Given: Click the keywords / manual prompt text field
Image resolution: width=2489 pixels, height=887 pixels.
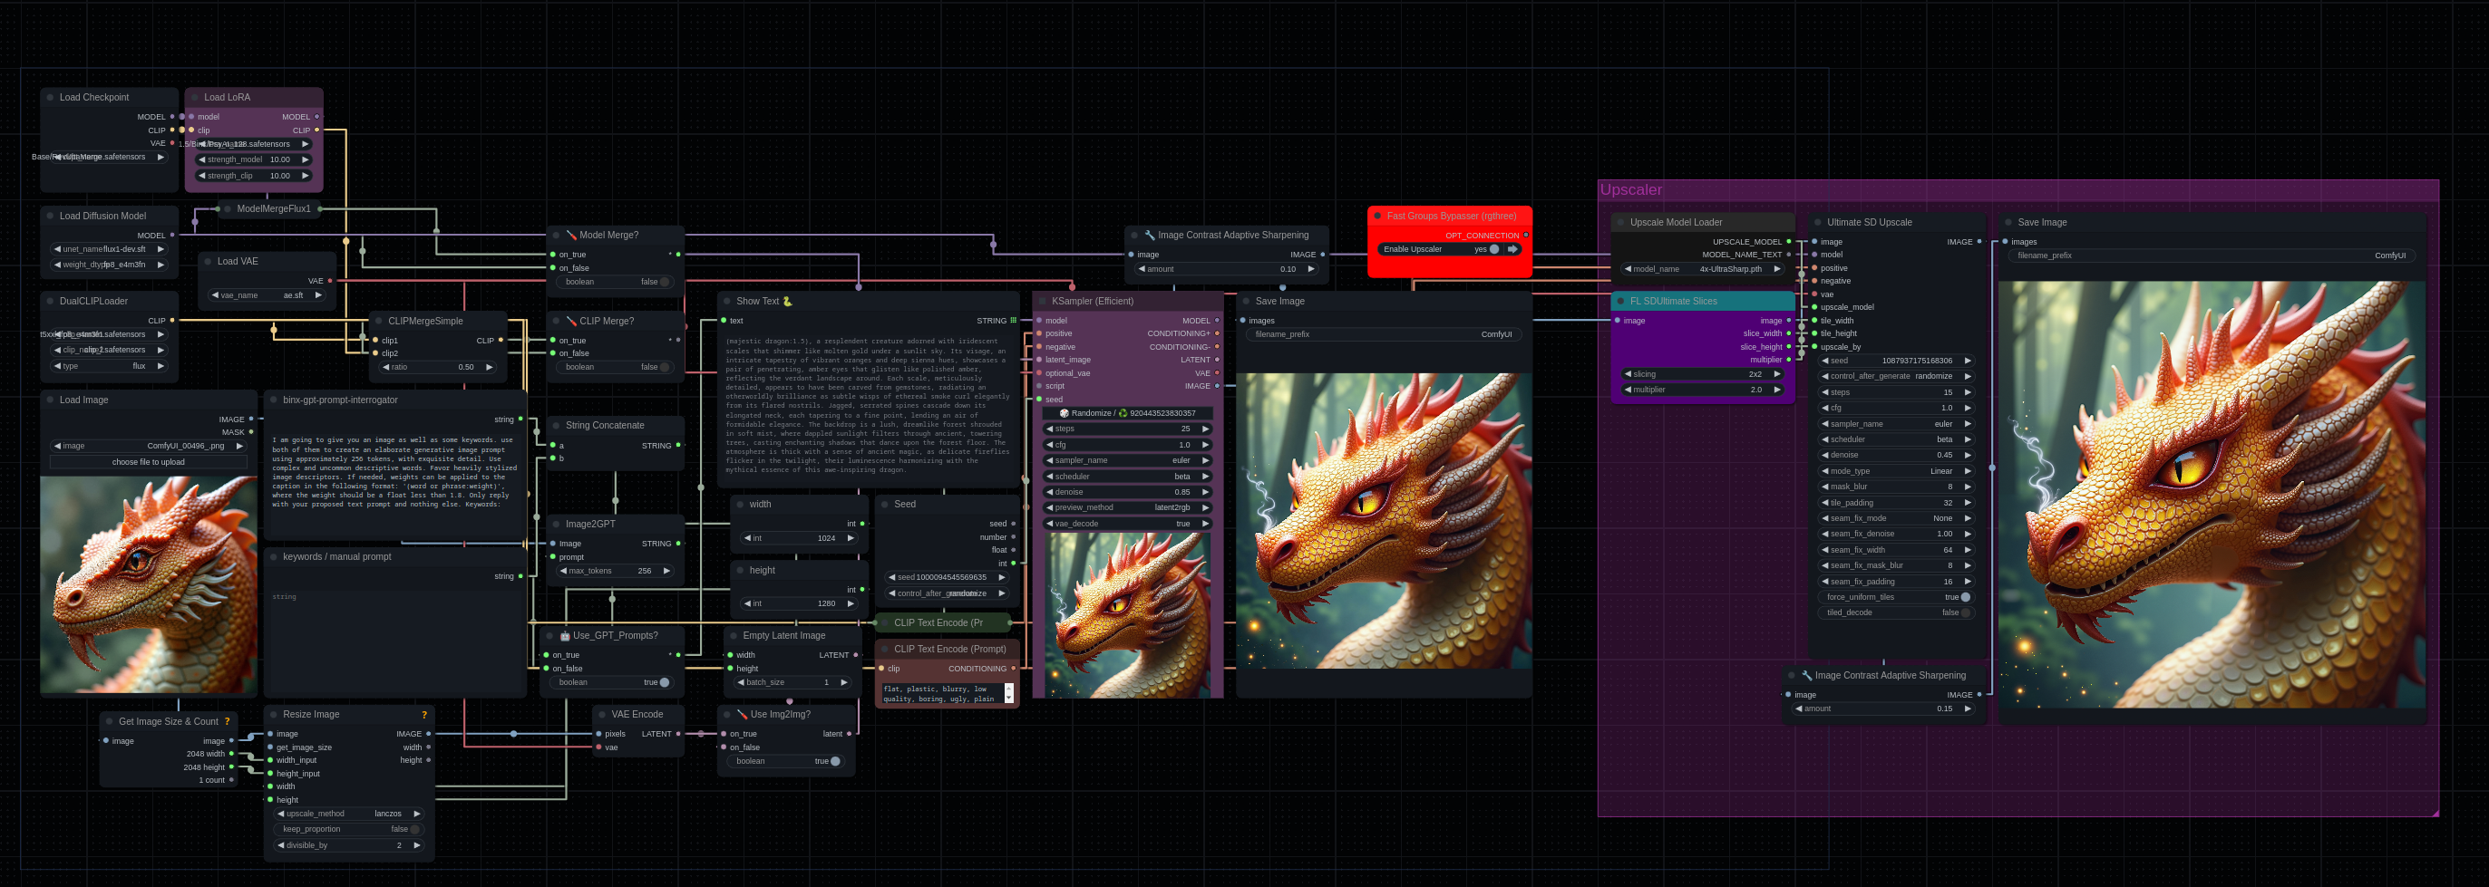Looking at the screenshot, I should (394, 637).
